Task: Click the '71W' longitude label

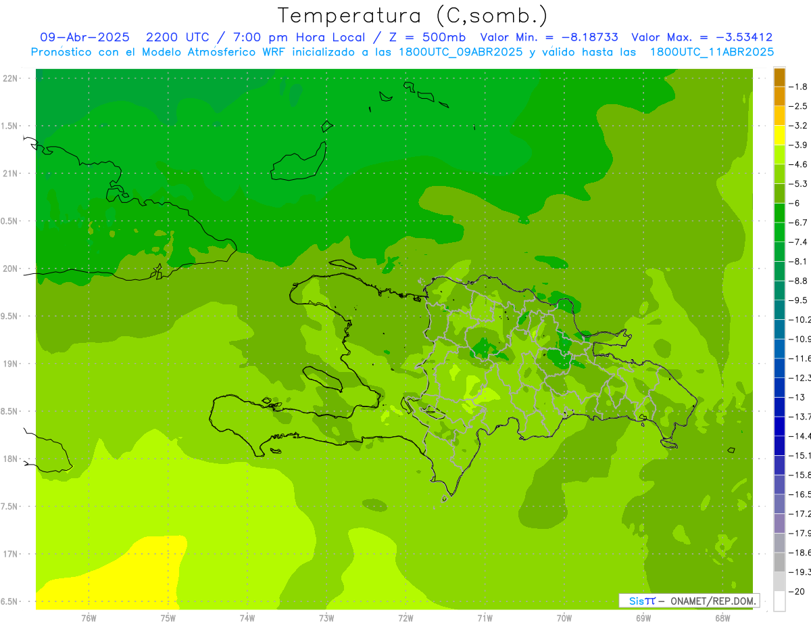Action: [x=485, y=618]
